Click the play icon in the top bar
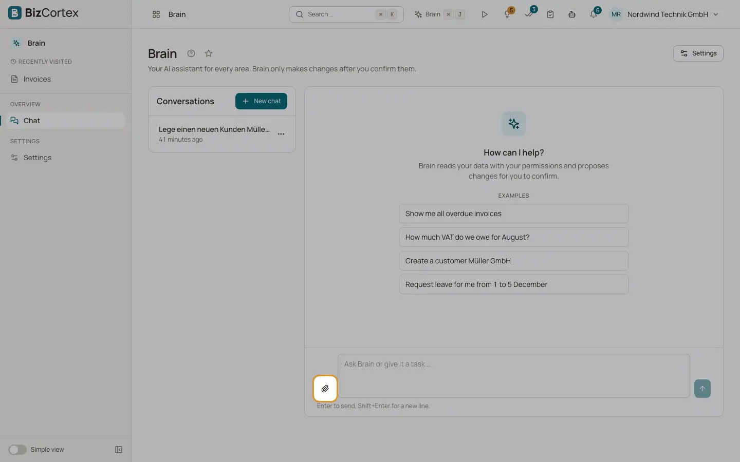The image size is (740, 462). point(485,14)
